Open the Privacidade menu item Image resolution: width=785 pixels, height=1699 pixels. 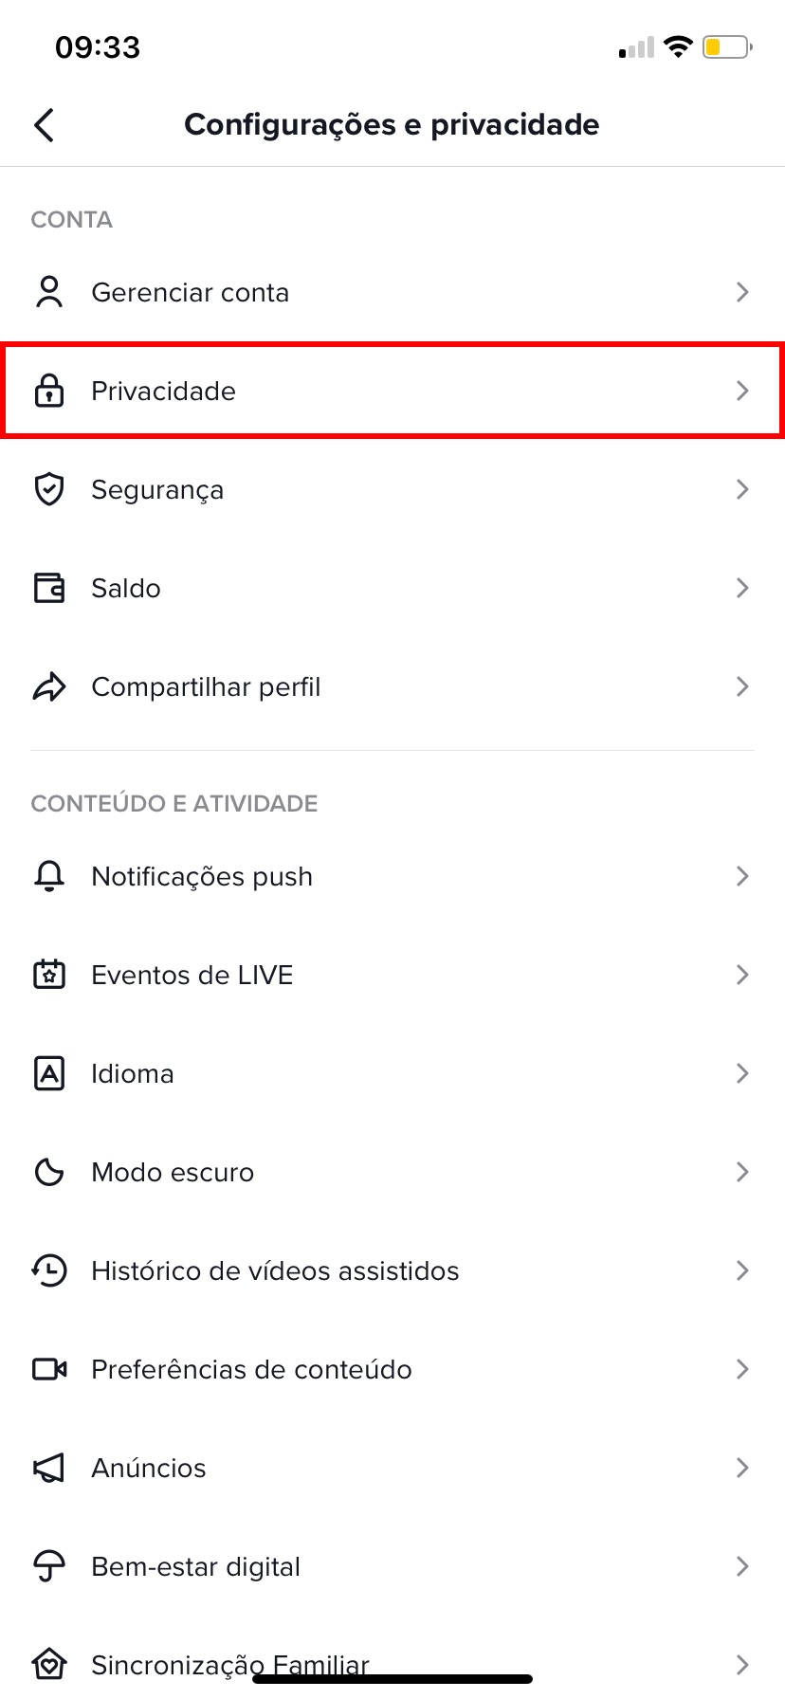(163, 391)
